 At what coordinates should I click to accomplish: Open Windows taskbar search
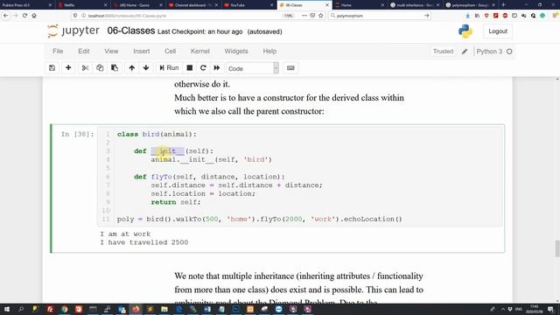(x=21, y=309)
